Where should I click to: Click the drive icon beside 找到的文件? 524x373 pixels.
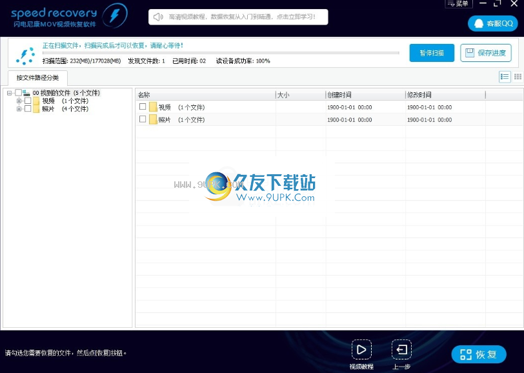[26, 93]
